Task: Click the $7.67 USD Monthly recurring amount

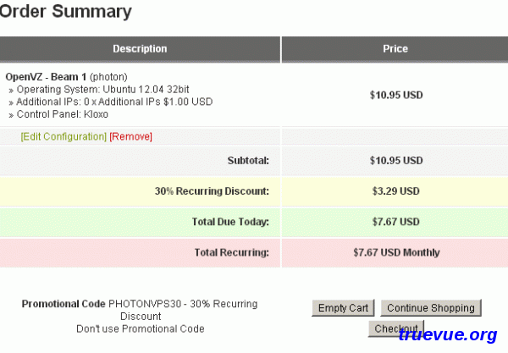Action: (x=395, y=252)
